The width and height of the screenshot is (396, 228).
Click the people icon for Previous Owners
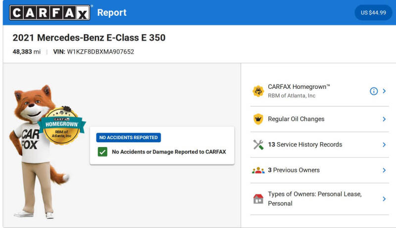(258, 170)
